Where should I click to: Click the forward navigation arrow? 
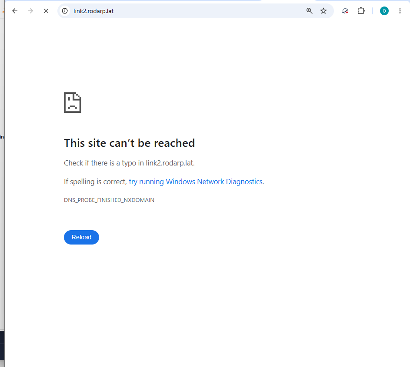coord(30,11)
